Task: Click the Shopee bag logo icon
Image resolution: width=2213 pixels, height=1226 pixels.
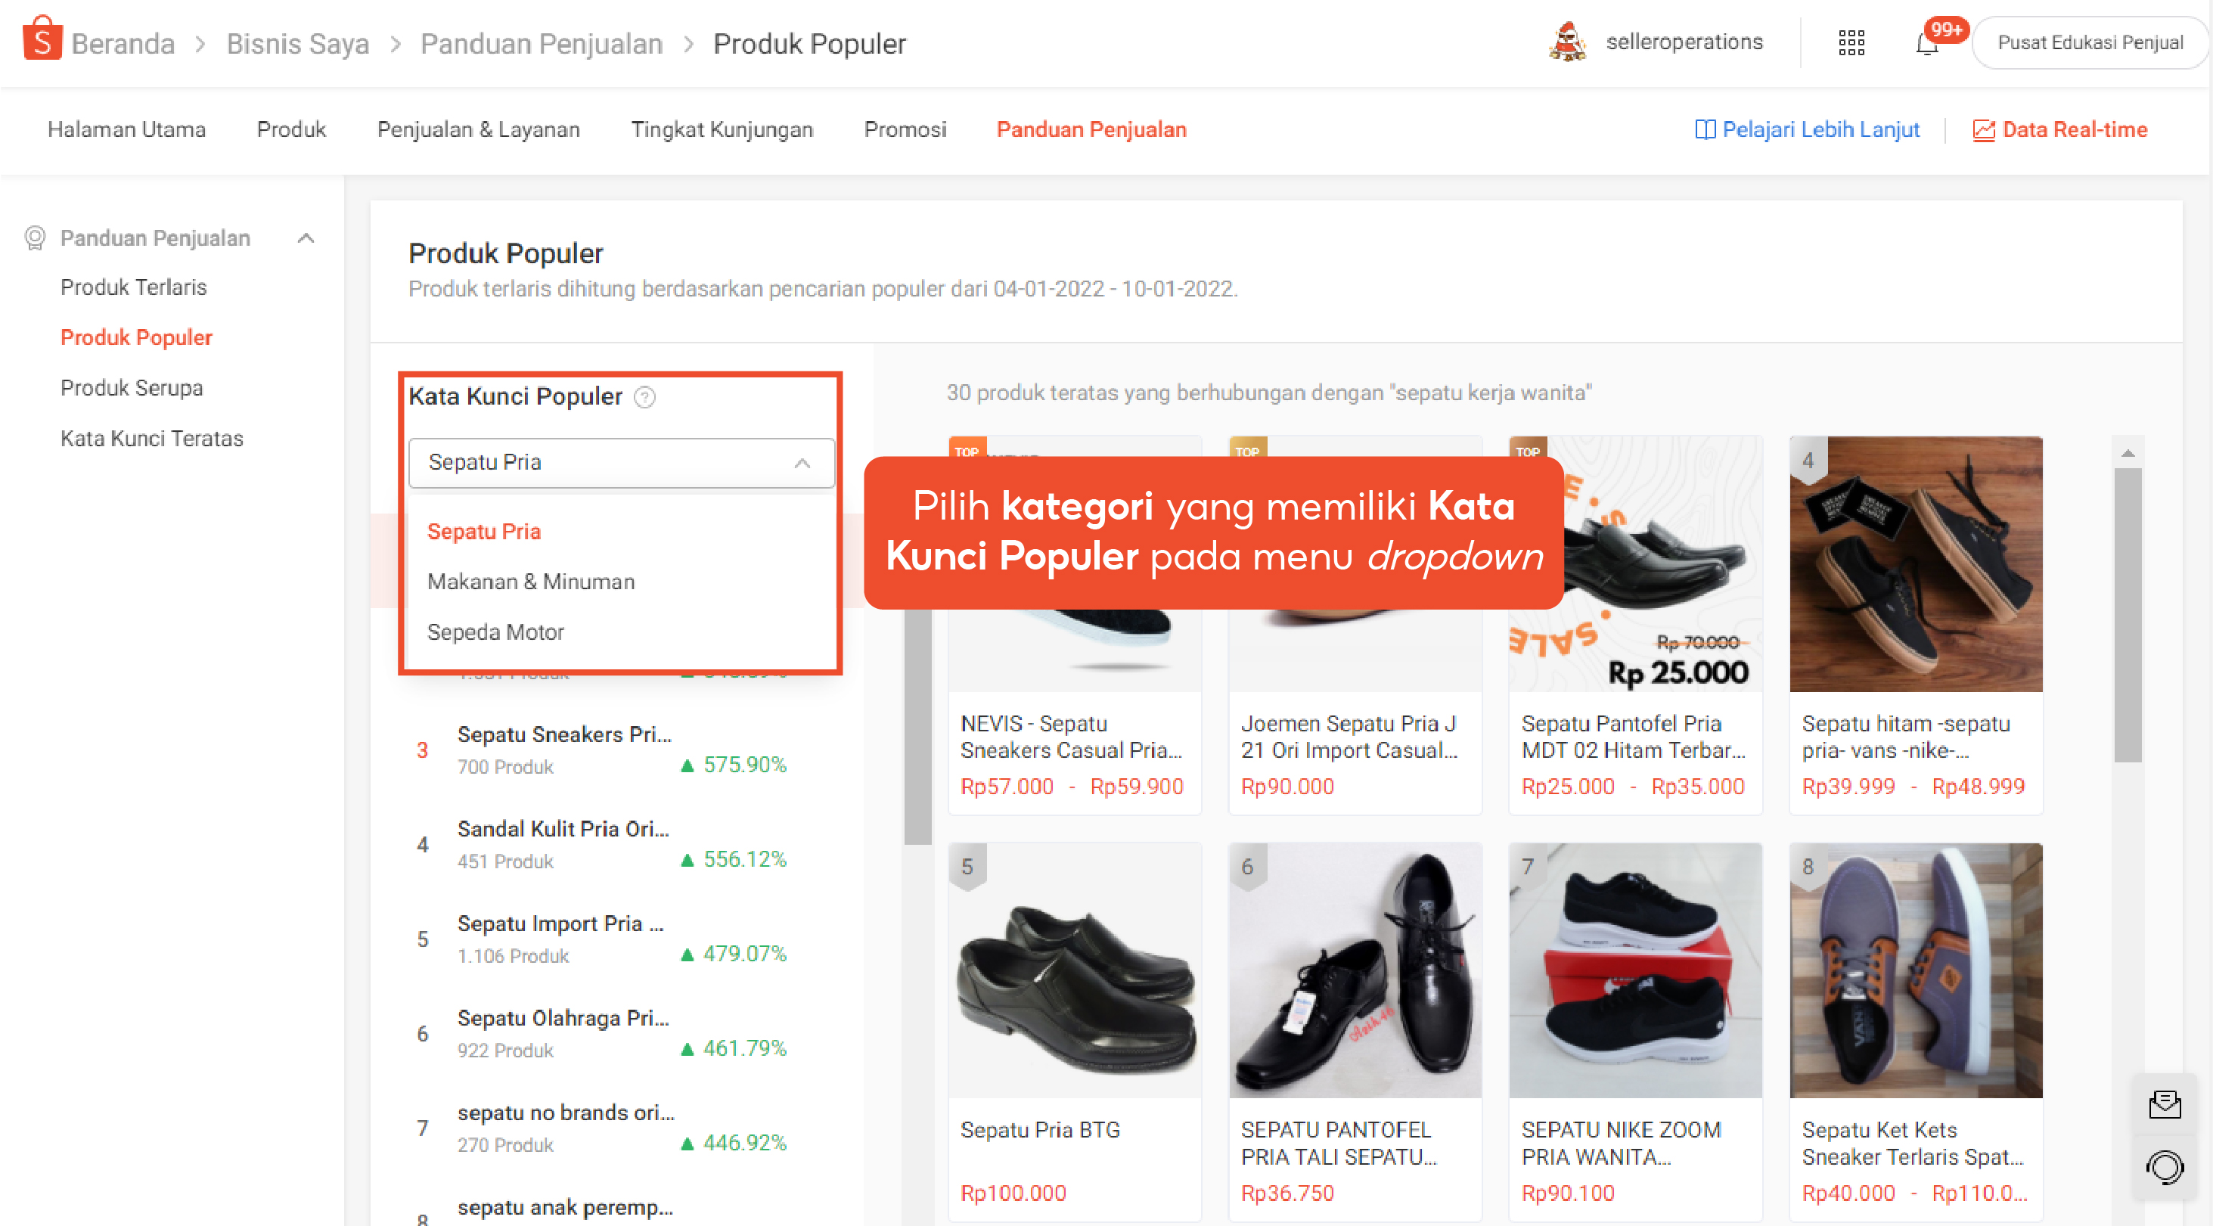Action: (x=42, y=39)
